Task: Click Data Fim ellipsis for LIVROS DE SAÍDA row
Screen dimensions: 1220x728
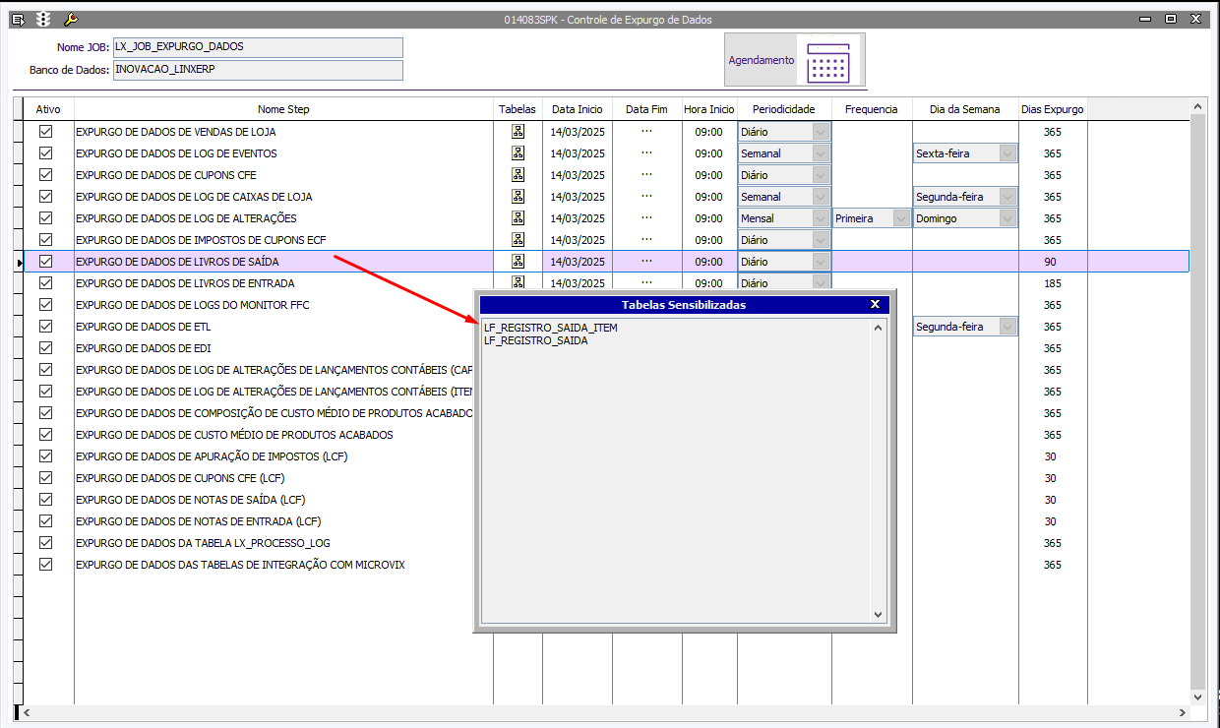Action: (x=646, y=262)
